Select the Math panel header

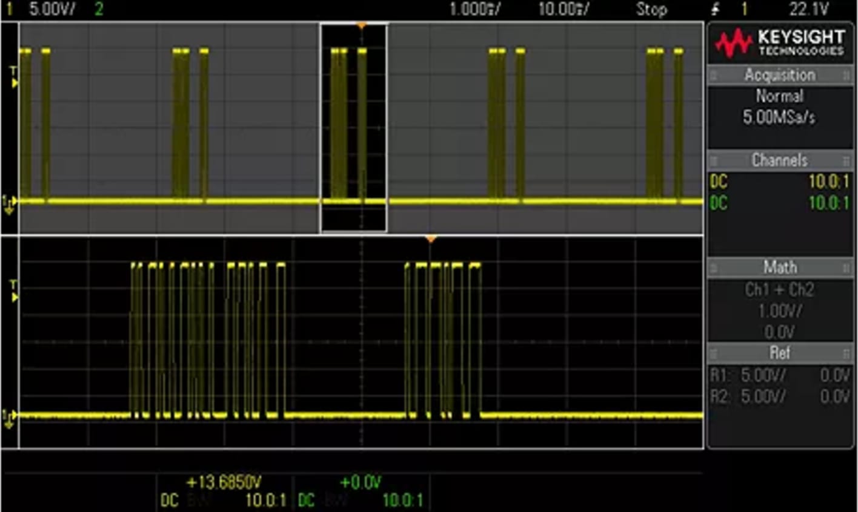pos(780,268)
